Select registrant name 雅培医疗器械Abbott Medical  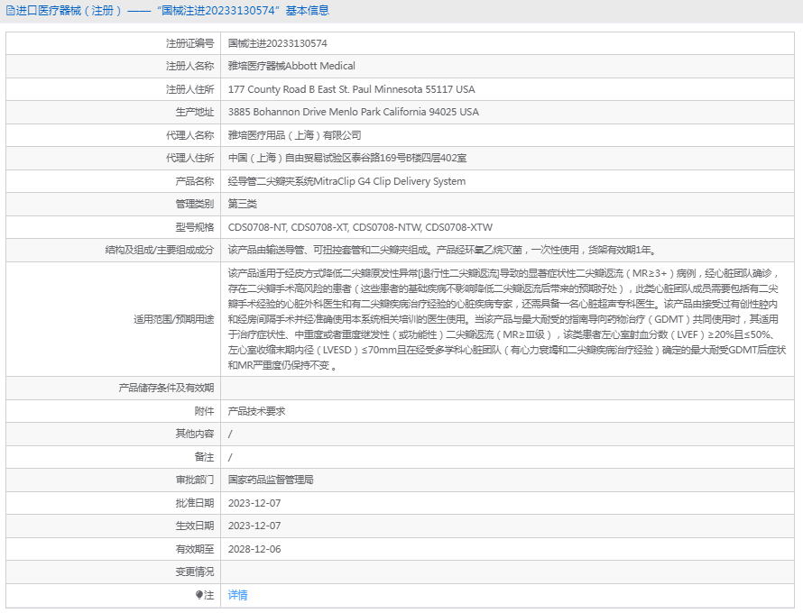click(291, 66)
